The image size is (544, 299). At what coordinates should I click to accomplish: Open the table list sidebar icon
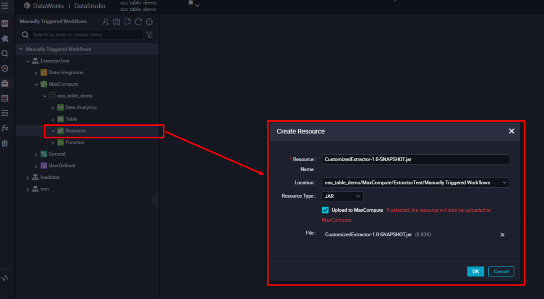click(5, 98)
